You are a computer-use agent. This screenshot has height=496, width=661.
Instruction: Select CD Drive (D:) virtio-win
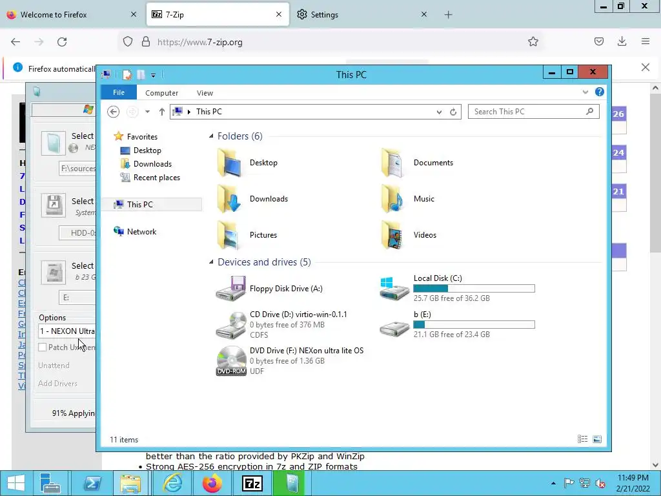click(x=281, y=325)
